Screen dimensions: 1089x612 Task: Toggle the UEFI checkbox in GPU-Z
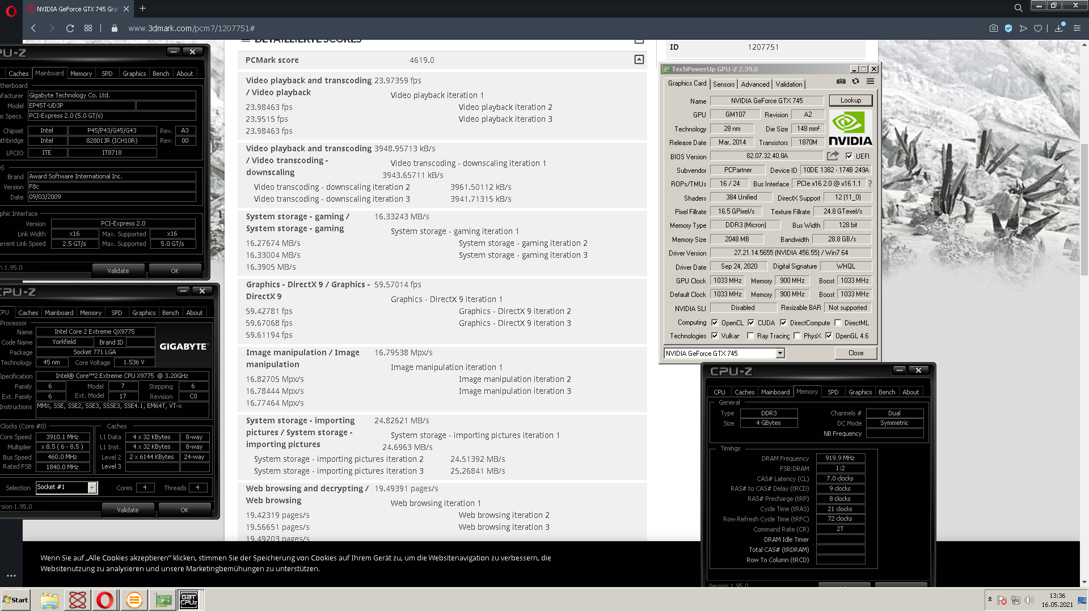pyautogui.click(x=849, y=156)
